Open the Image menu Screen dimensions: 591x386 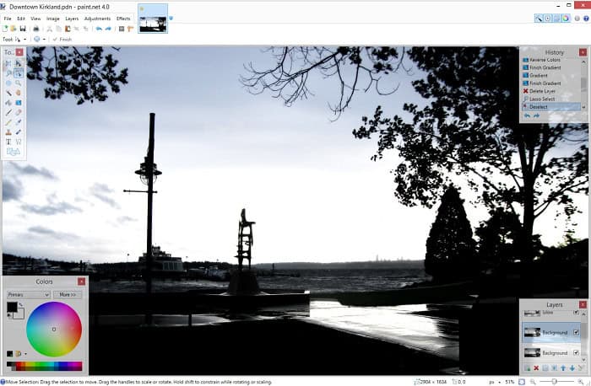point(52,19)
